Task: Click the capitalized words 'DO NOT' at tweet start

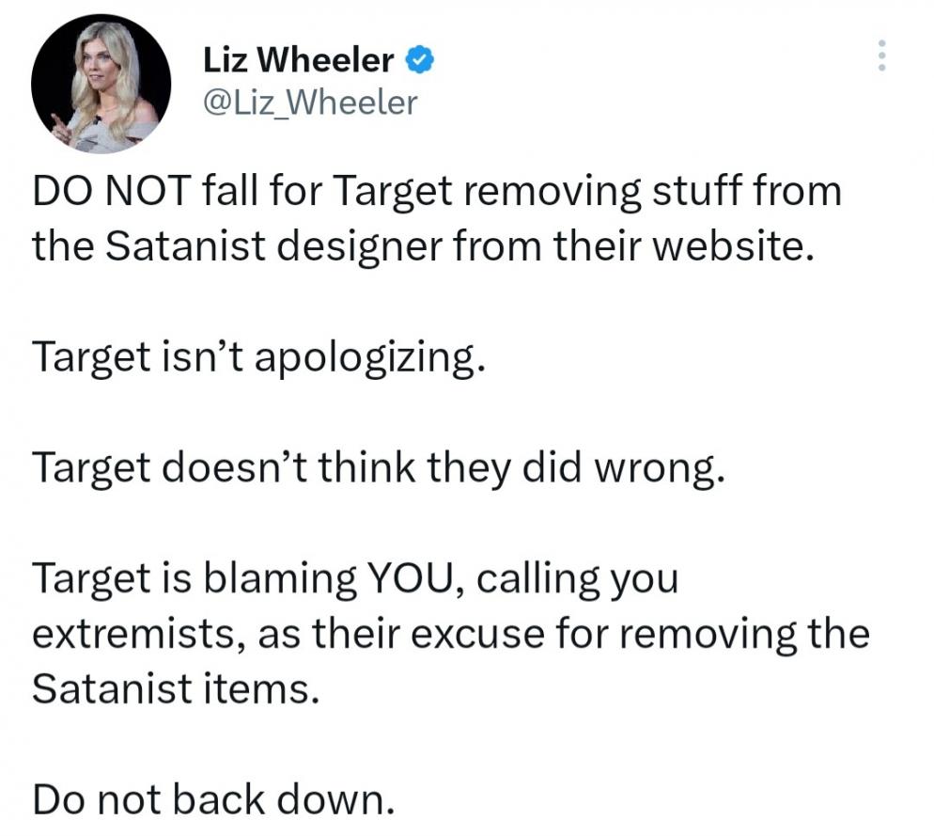Action: (112, 191)
